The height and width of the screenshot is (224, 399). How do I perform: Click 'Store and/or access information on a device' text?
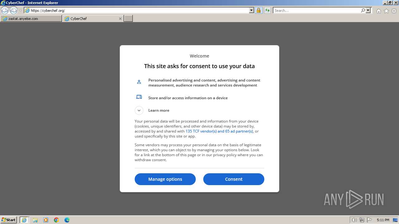pyautogui.click(x=188, y=98)
